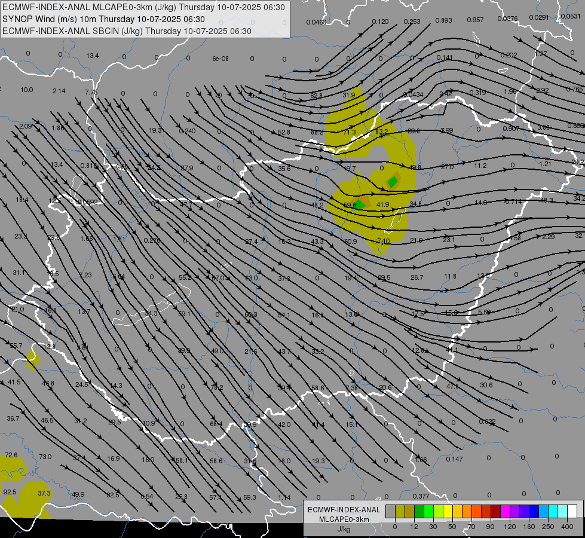Click the cyan legend swatch after 250
The image size is (585, 538).
click(x=553, y=512)
